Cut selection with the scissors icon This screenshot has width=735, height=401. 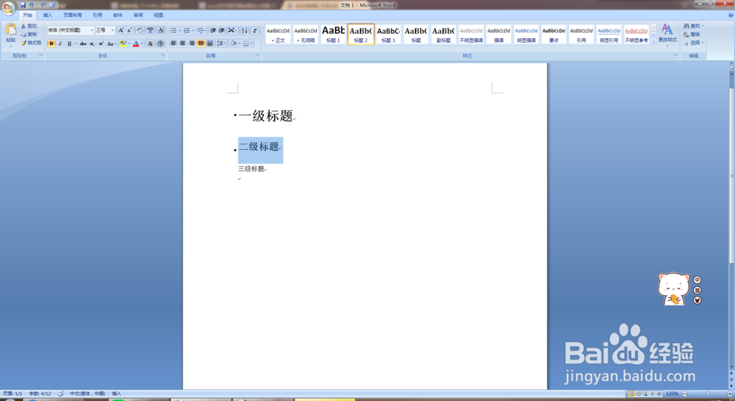(29, 26)
